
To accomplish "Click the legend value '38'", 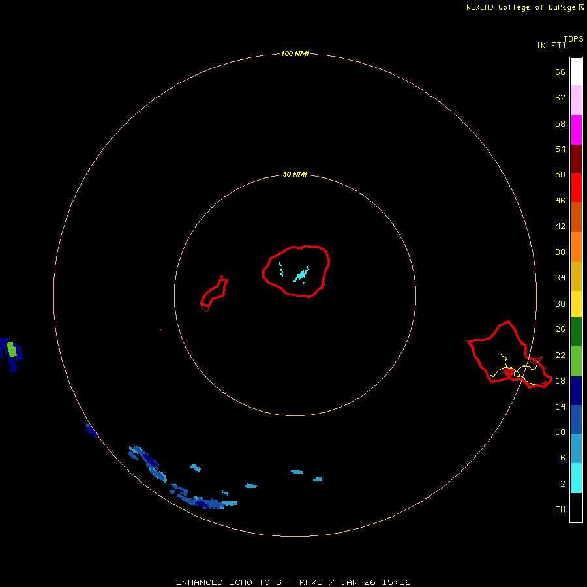I will click(x=560, y=252).
